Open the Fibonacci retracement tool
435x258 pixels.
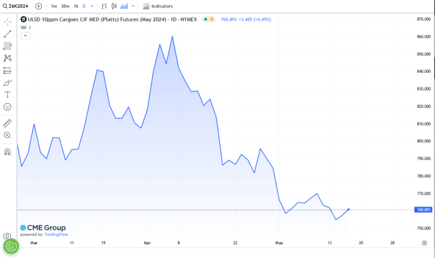point(7,46)
